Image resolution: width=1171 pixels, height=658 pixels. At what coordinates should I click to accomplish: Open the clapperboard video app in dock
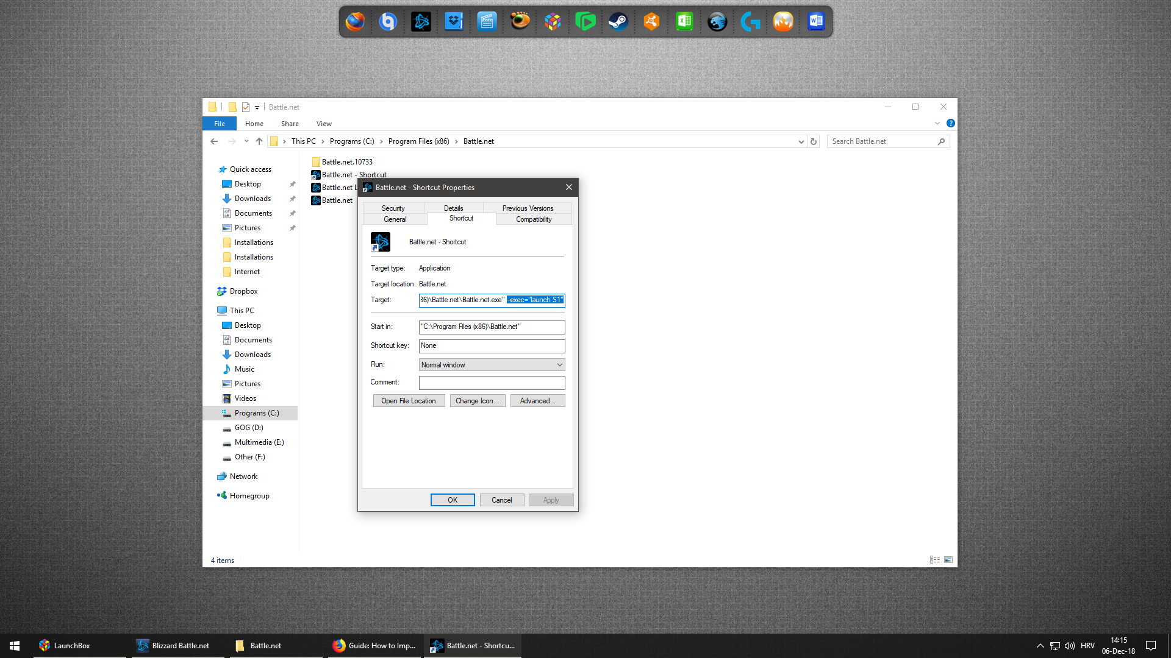pos(487,22)
